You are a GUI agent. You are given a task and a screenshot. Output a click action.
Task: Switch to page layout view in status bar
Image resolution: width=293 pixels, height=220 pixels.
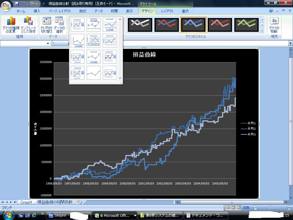(233, 207)
